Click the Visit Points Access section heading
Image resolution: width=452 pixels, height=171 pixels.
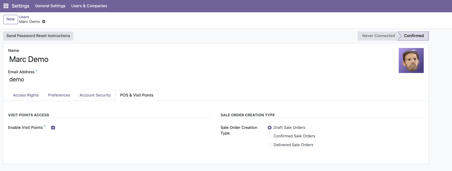[29, 115]
